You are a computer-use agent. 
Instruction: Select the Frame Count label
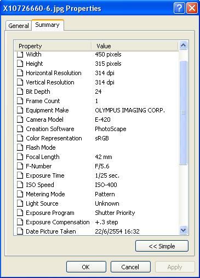[43, 101]
